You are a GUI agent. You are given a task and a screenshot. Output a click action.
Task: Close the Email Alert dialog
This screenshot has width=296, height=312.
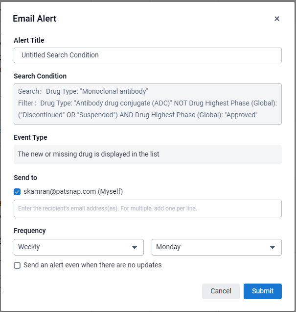pyautogui.click(x=277, y=19)
